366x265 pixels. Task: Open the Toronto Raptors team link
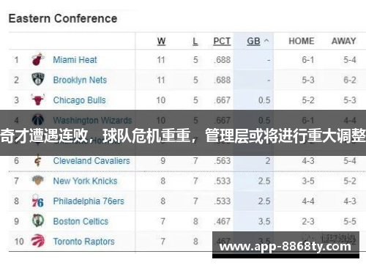tap(83, 242)
